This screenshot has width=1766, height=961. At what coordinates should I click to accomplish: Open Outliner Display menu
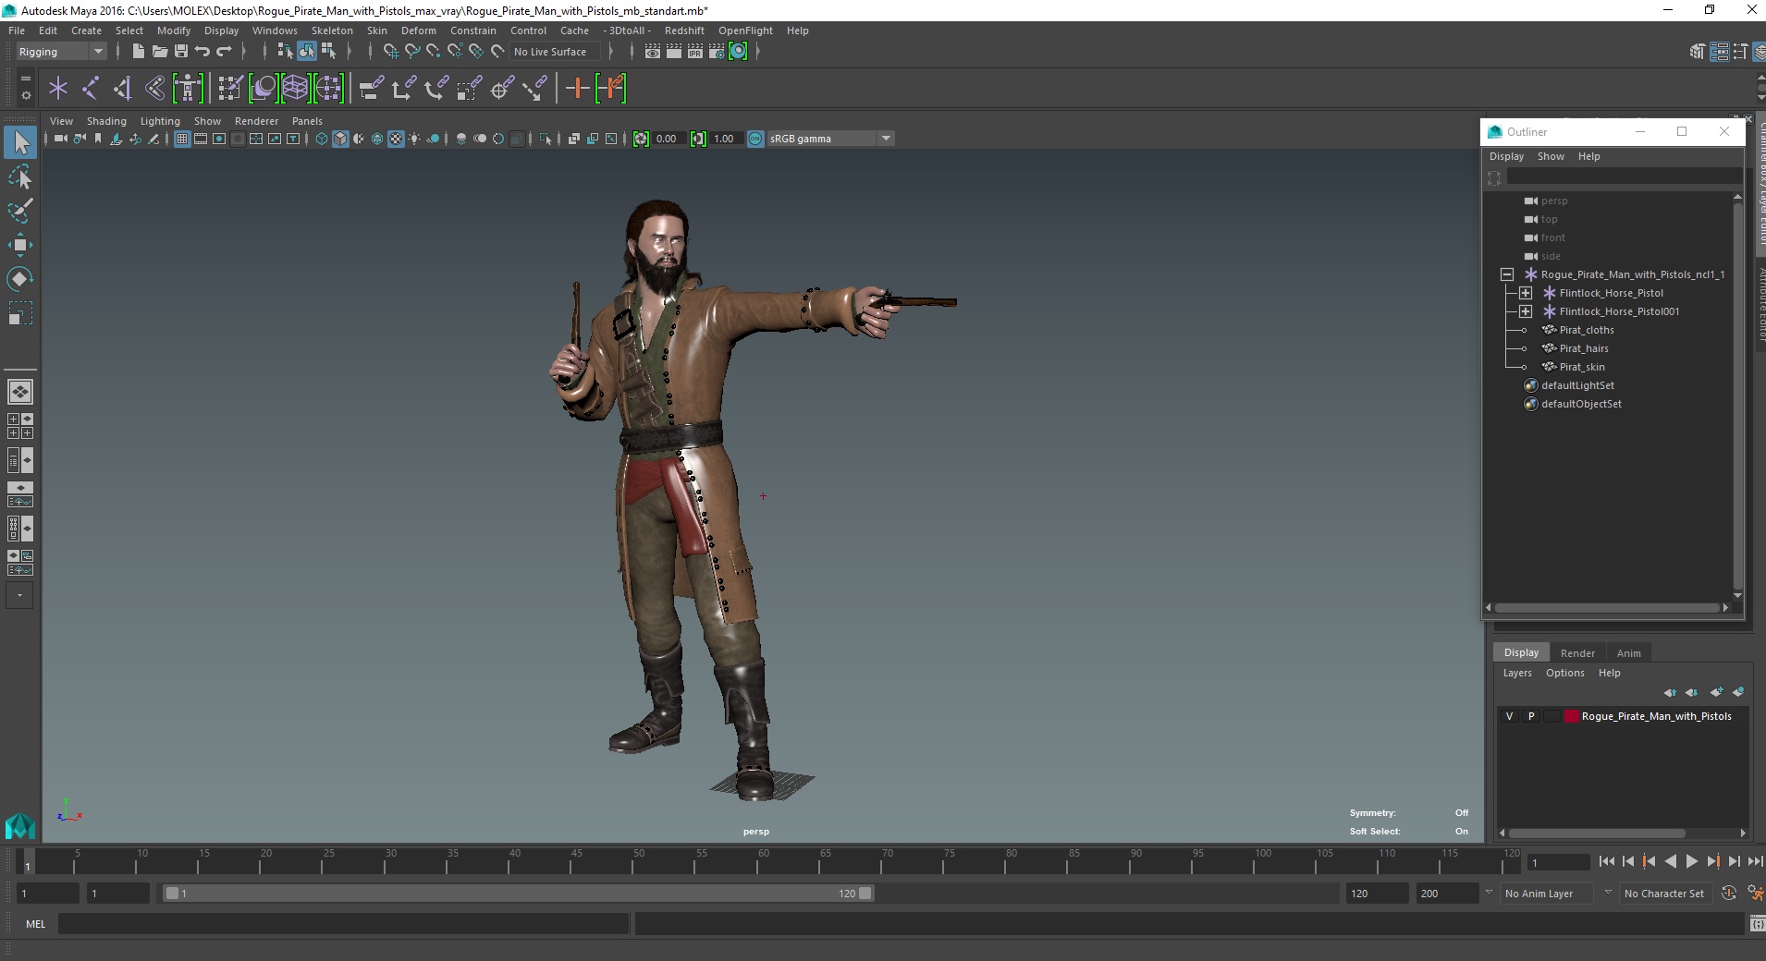(x=1506, y=156)
